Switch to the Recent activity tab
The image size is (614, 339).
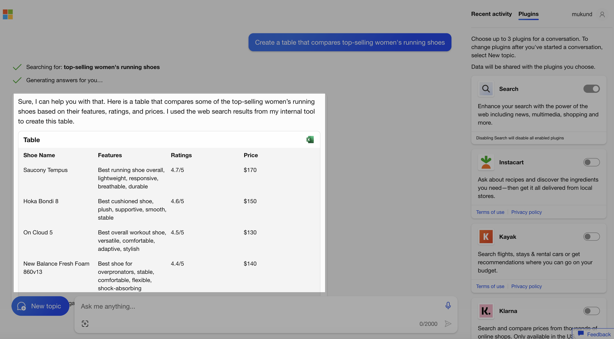491,14
